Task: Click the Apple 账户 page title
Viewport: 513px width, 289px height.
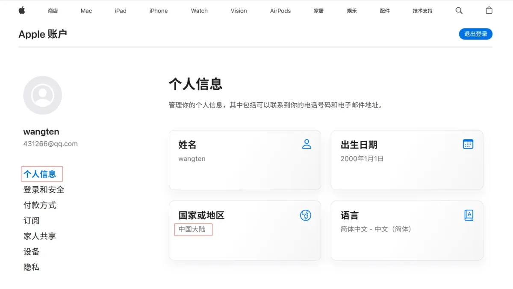Action: tap(43, 34)
